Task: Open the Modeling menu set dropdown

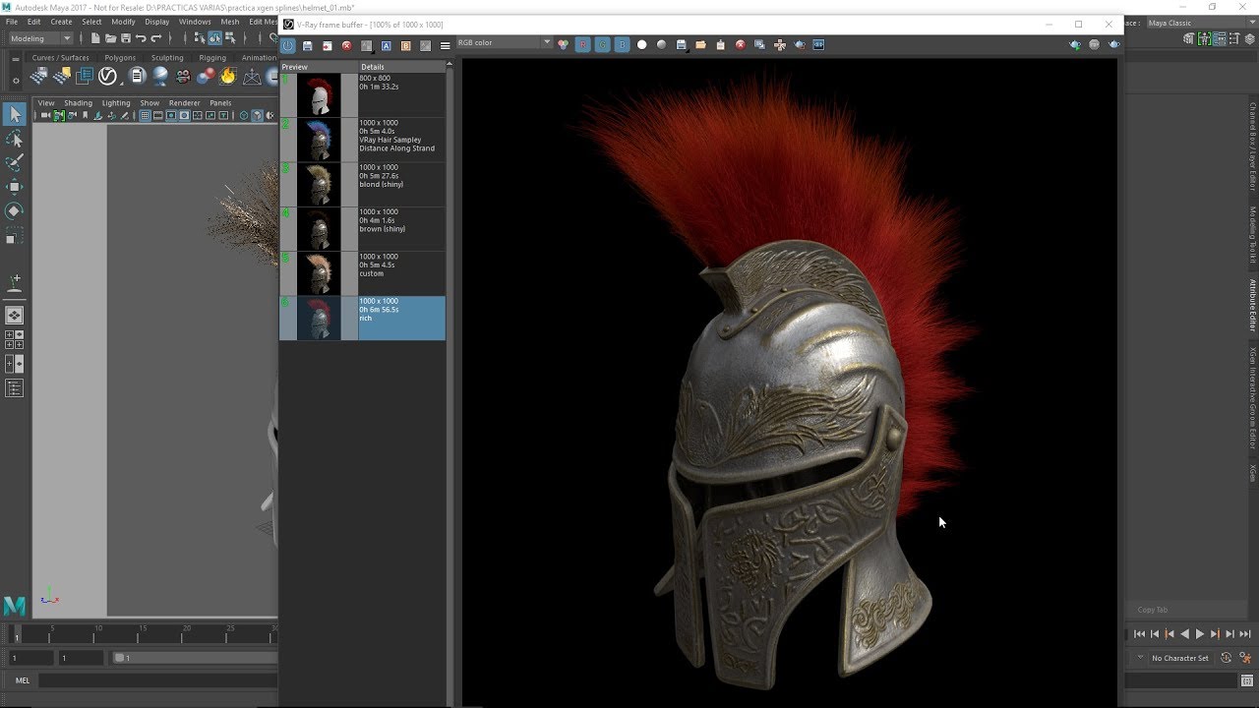Action: point(40,38)
